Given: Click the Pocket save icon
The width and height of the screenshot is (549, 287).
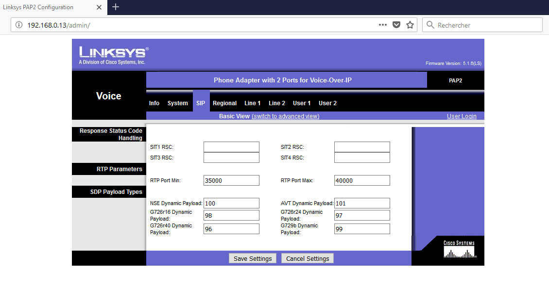Looking at the screenshot, I should (x=396, y=25).
